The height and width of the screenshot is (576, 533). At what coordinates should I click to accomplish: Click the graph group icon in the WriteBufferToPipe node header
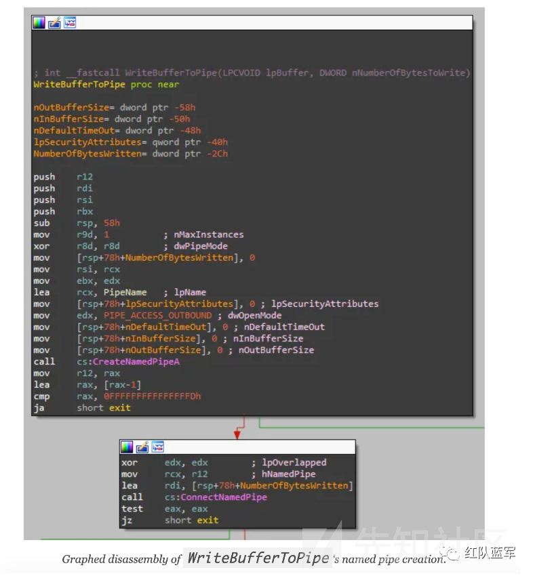70,23
